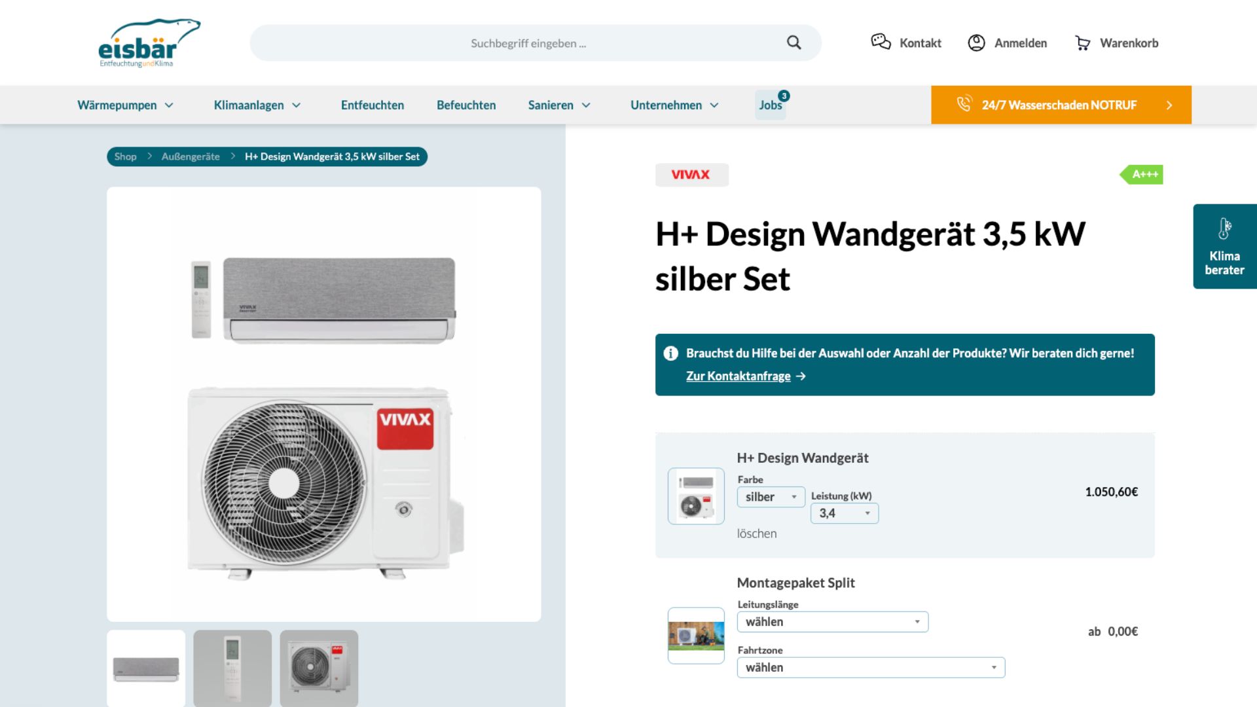Click the arrow next to Zur Kontaktanfrage

pos(801,376)
